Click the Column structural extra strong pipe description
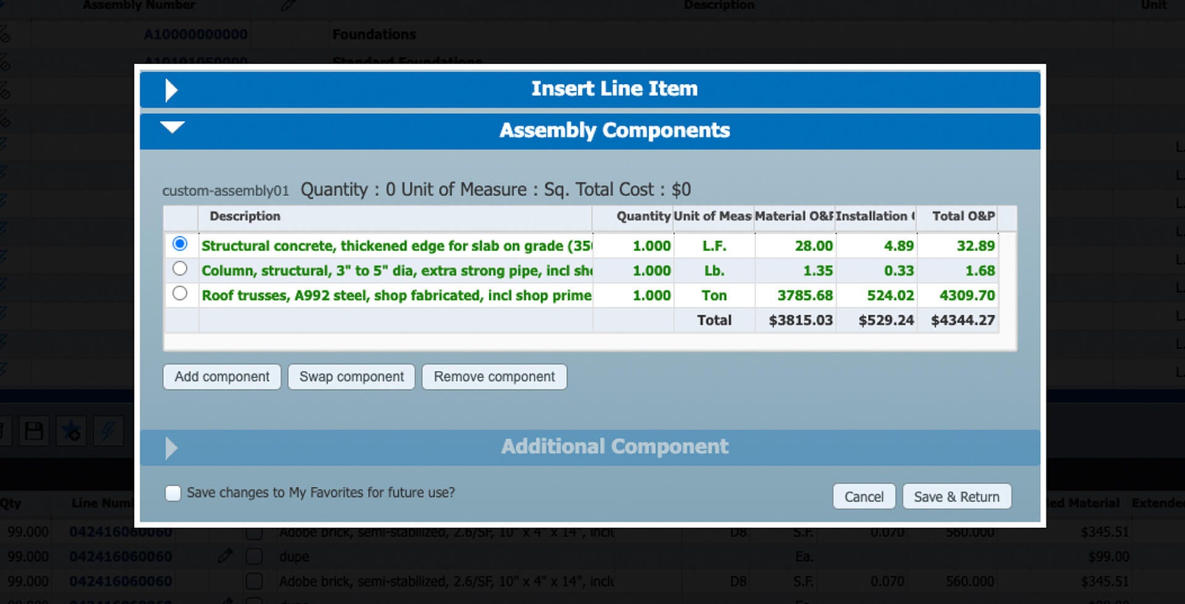The image size is (1185, 604). click(x=396, y=271)
